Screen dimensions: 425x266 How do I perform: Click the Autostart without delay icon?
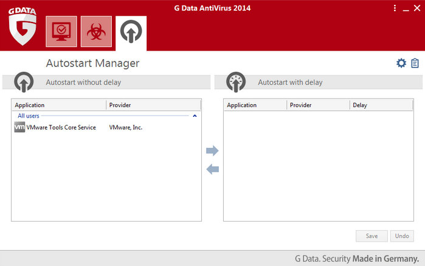[24, 82]
